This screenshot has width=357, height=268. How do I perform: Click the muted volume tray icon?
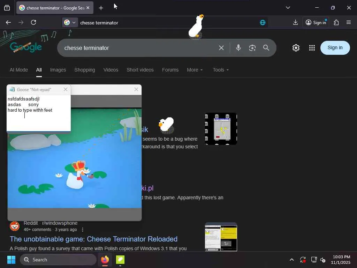click(x=323, y=260)
